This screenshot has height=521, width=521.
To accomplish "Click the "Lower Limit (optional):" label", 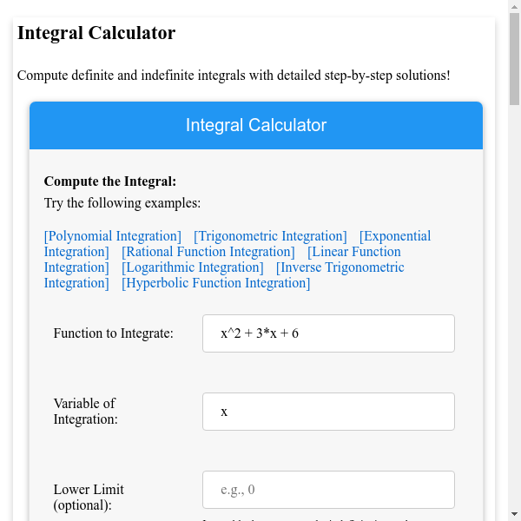I will pos(89,498).
